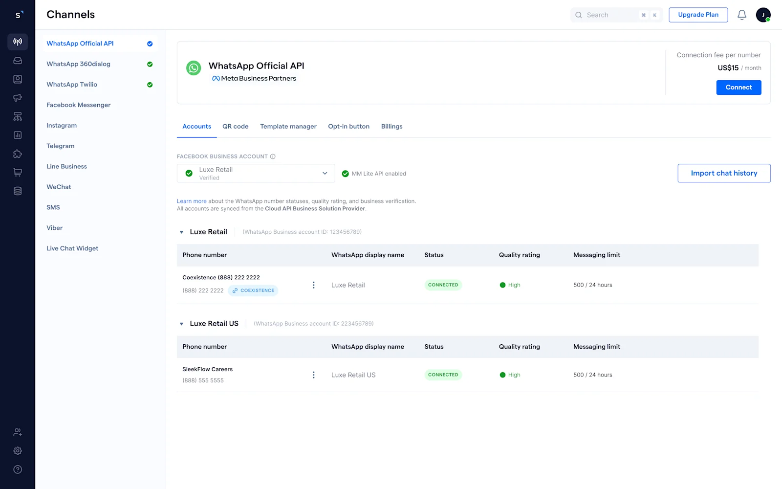782x489 pixels.
Task: Select Line Business channel
Action: (100, 167)
